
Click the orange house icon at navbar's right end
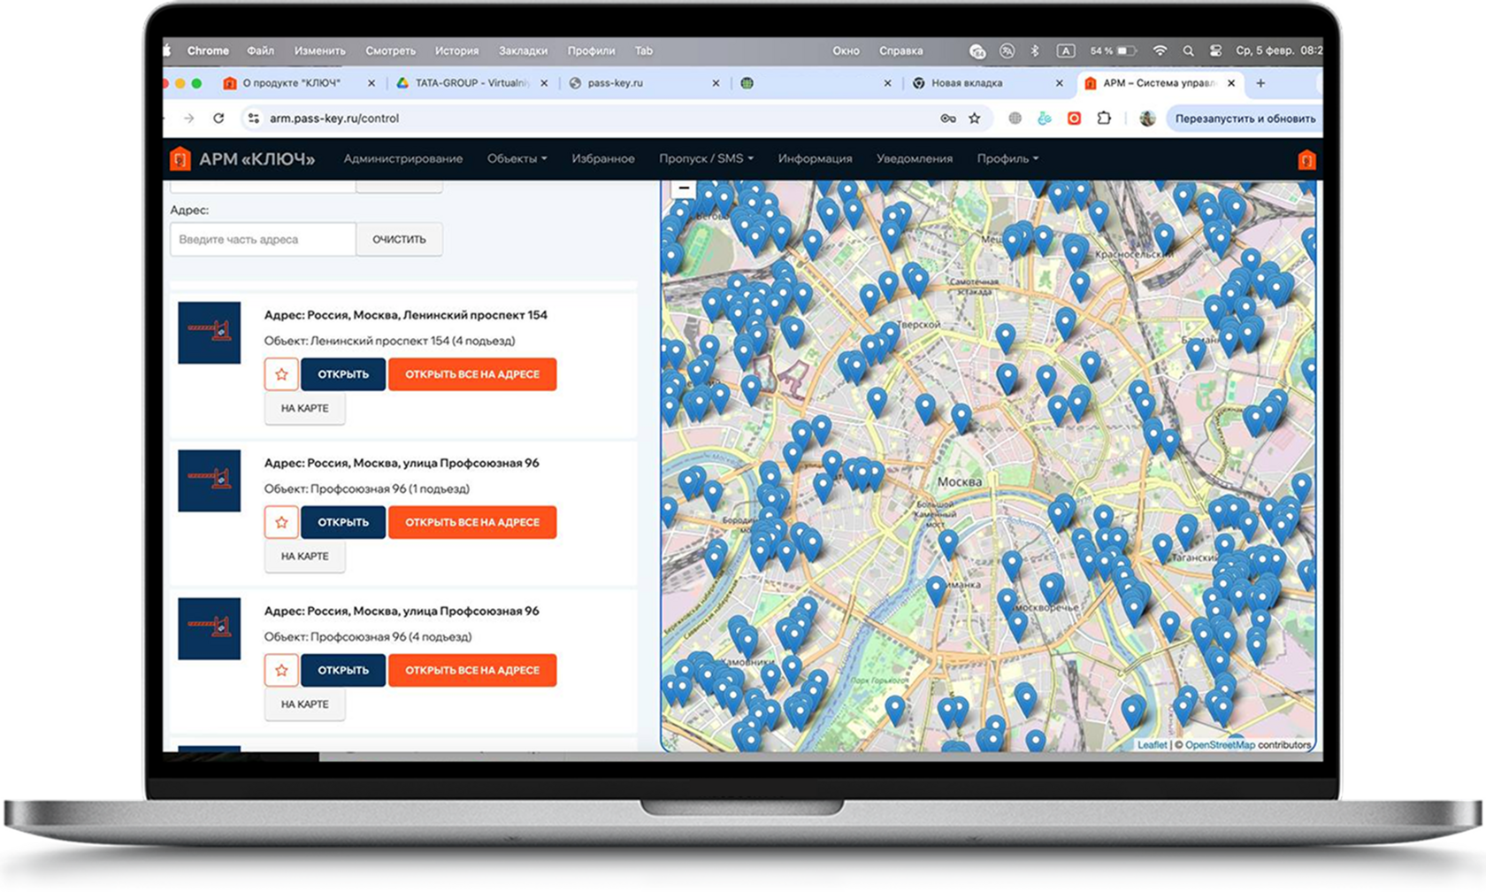(x=1306, y=160)
